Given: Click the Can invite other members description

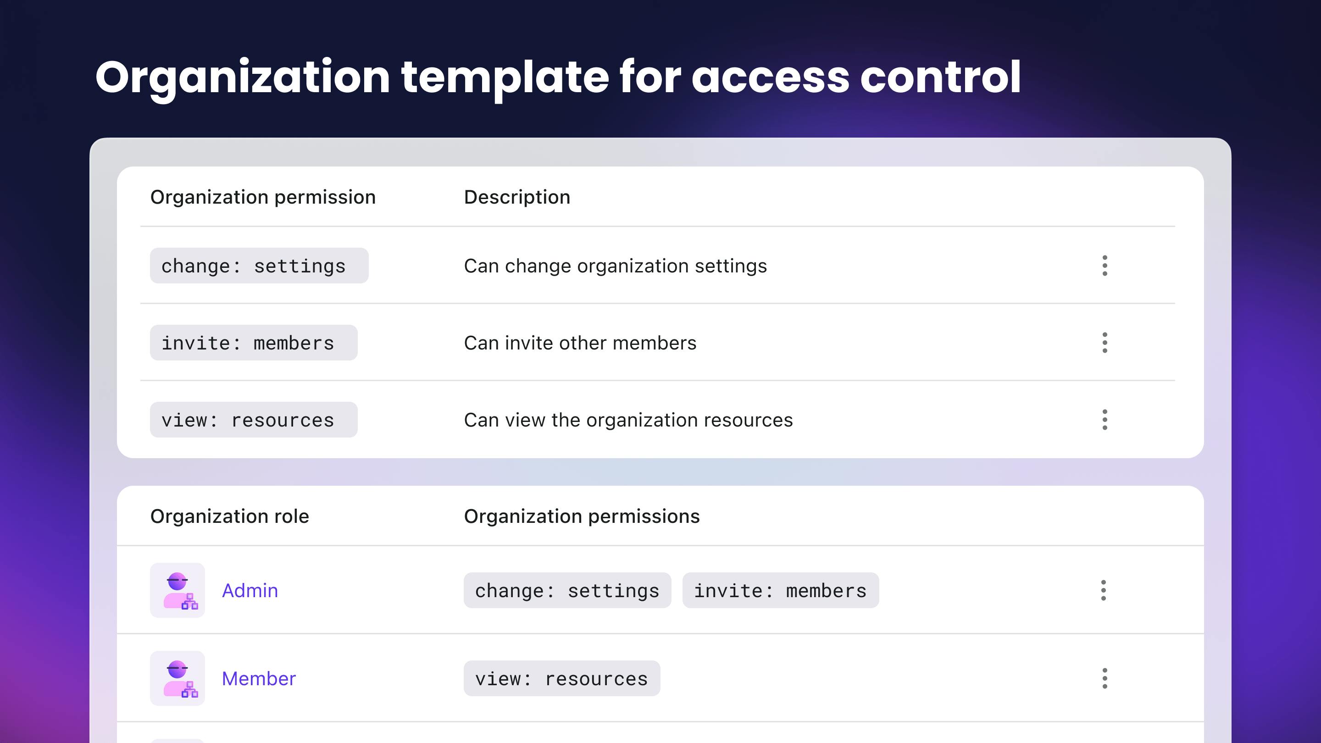Looking at the screenshot, I should [x=580, y=343].
